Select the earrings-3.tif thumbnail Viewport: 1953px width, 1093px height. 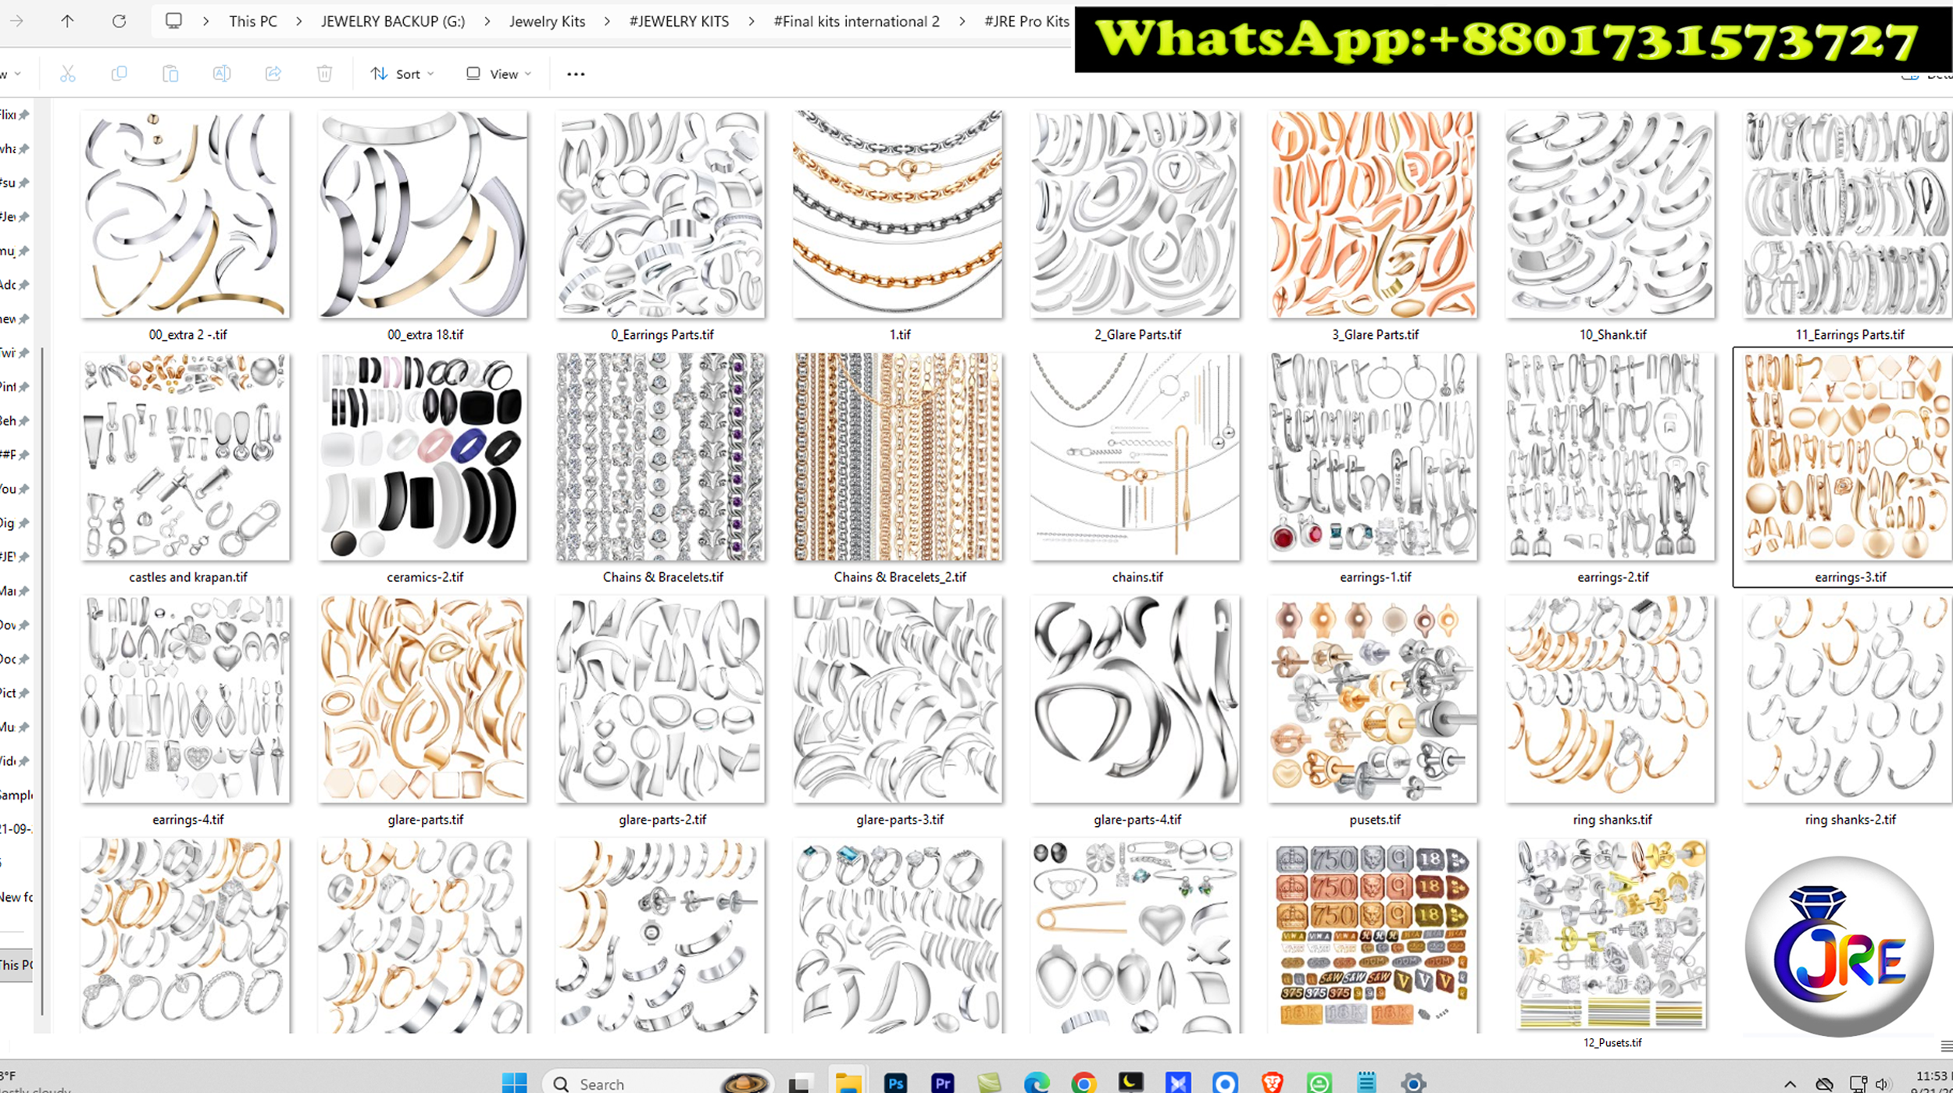coord(1848,457)
